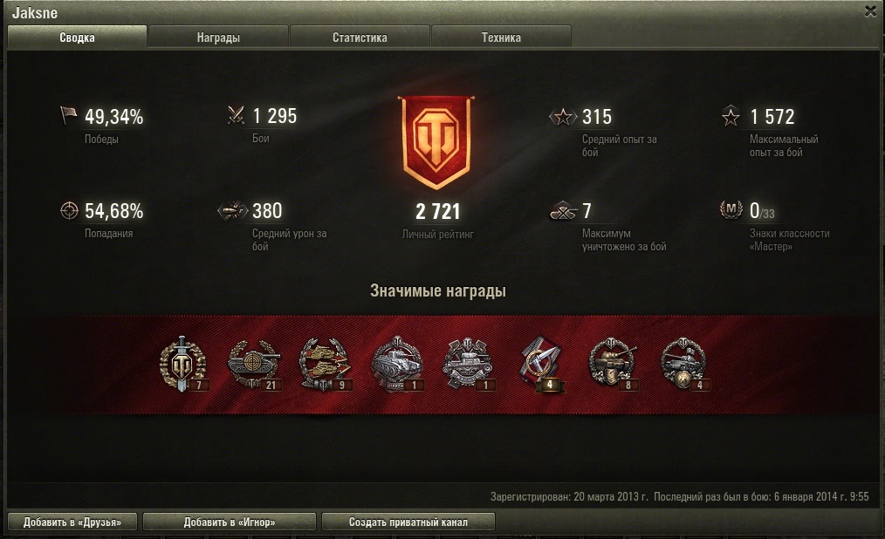Click the red ribbon dagger medal with count 4

pos(540,365)
